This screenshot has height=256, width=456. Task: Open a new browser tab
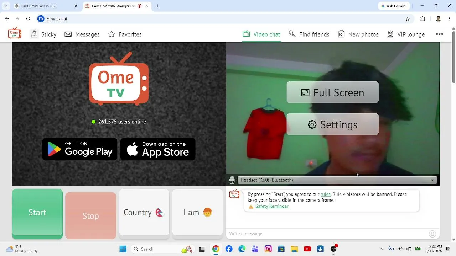(157, 6)
